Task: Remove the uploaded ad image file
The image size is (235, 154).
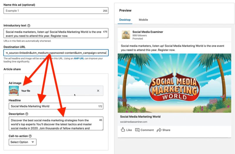Action: (x=98, y=91)
